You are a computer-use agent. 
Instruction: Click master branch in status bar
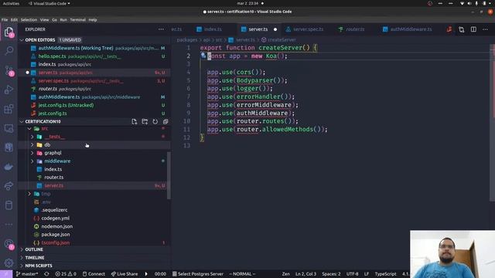click(27, 274)
